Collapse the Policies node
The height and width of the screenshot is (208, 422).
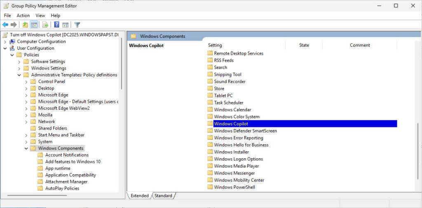click(12, 55)
